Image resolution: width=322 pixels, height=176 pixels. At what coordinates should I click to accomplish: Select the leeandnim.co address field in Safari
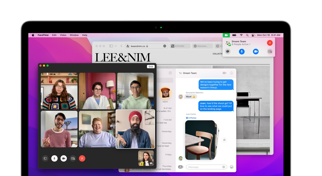click(147, 46)
